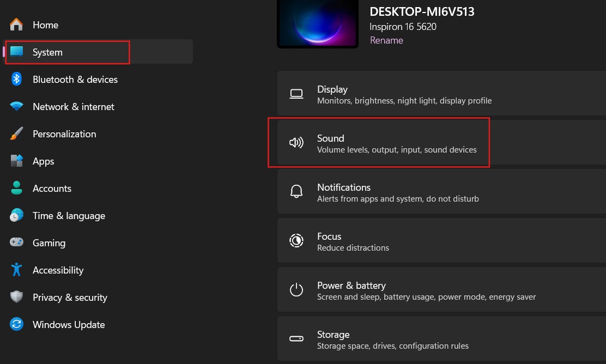Click the device wallpaper thumbnail
The image size is (606, 364).
coord(318,23)
